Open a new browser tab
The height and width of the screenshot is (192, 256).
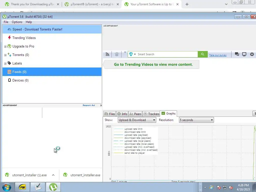[187, 4]
